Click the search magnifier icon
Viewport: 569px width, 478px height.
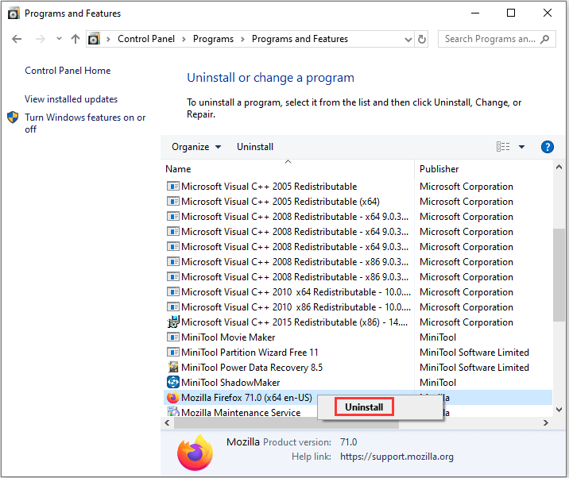click(x=544, y=39)
